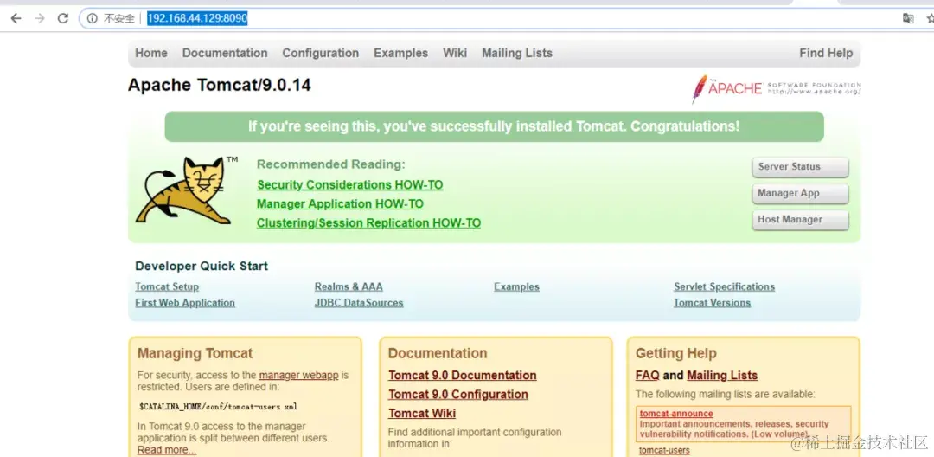Open the JDBC DataSources link

359,303
